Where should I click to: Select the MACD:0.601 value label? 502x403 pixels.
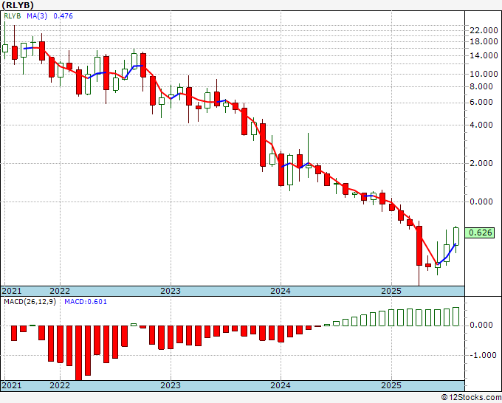(x=86, y=302)
